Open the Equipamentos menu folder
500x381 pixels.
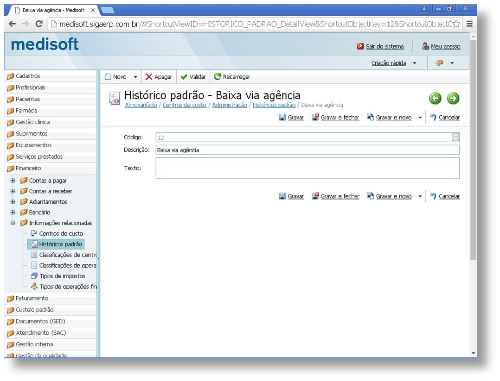[51, 145]
